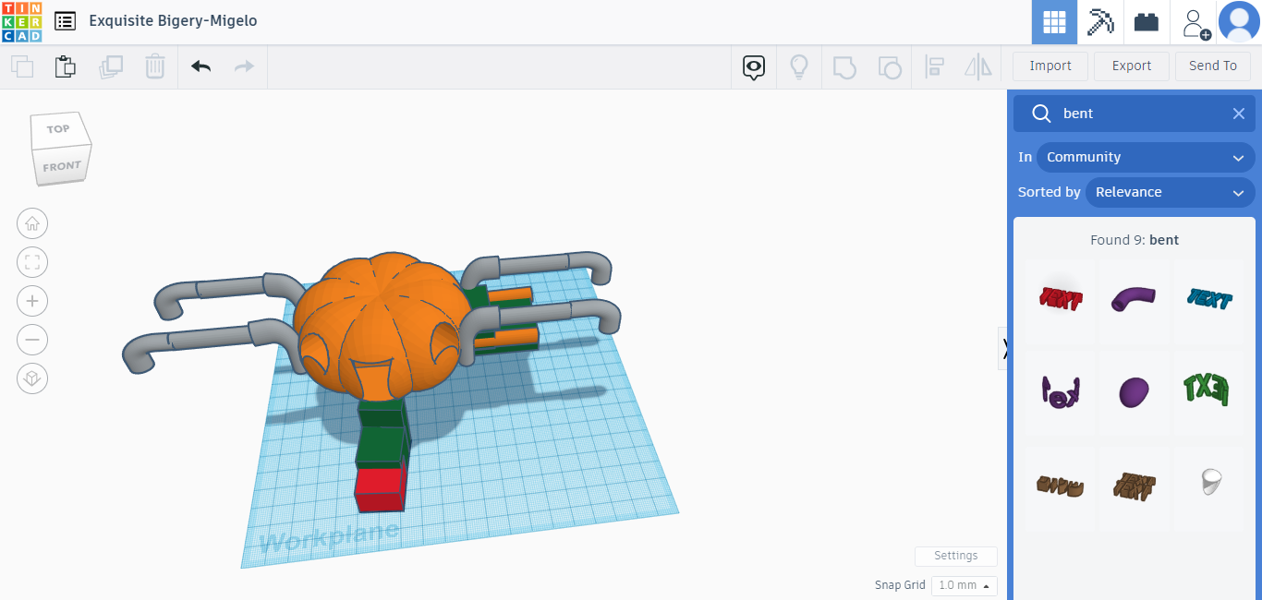This screenshot has width=1262, height=600.
Task: Open the Snap Grid 1.0 mm dropdown
Action: coord(964,585)
